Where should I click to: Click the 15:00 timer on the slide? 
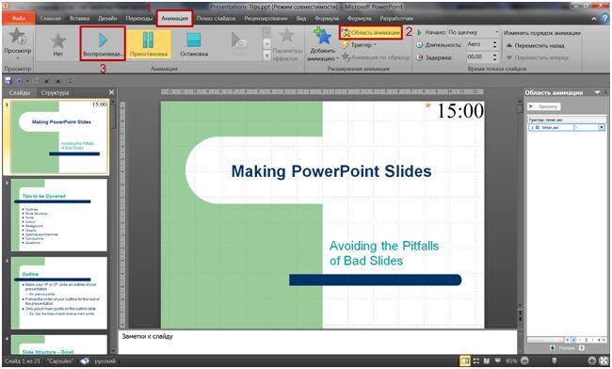coord(460,111)
